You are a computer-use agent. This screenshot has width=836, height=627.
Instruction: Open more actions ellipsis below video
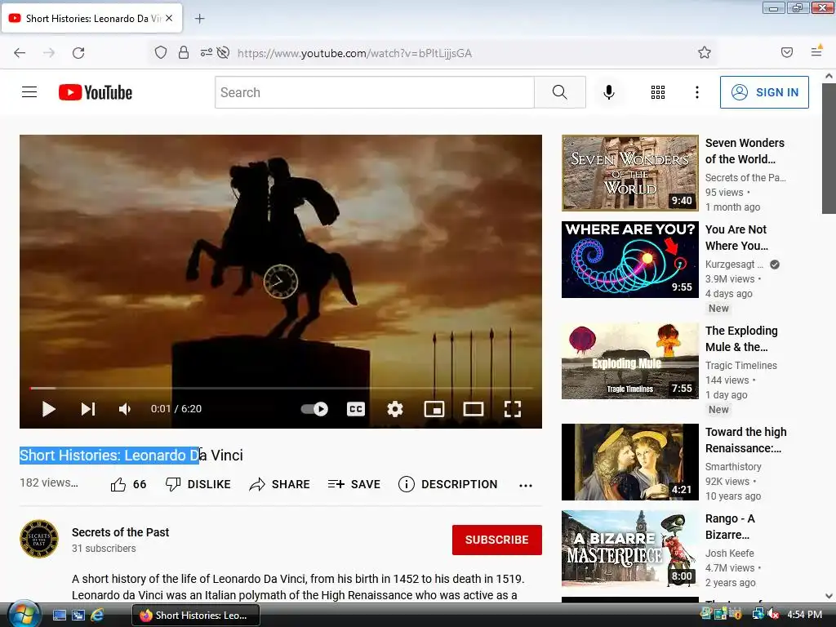(526, 485)
